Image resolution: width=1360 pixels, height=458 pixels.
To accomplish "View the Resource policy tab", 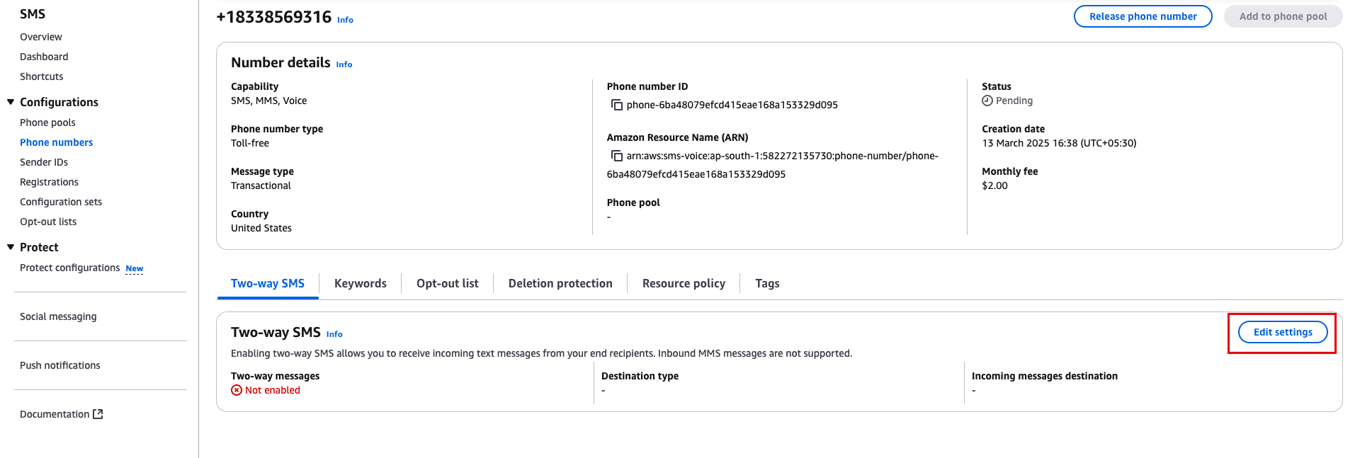I will [683, 283].
